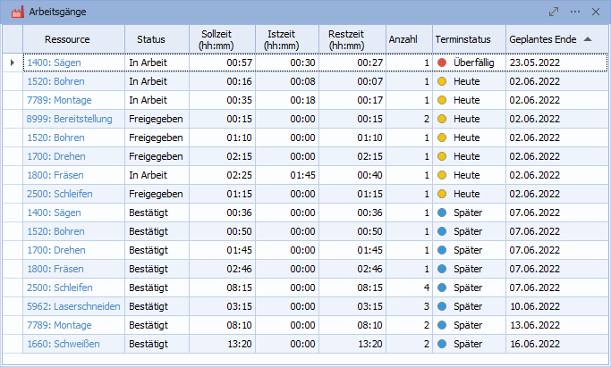The width and height of the screenshot is (611, 367).
Task: Toggle the sort arrow on Geplantes Ende
Action: point(587,39)
